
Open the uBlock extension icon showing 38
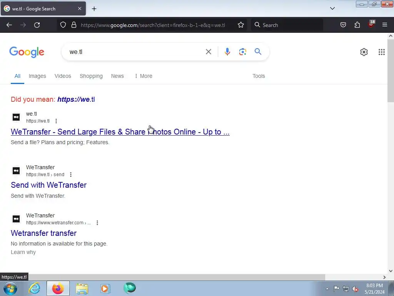pos(371,24)
